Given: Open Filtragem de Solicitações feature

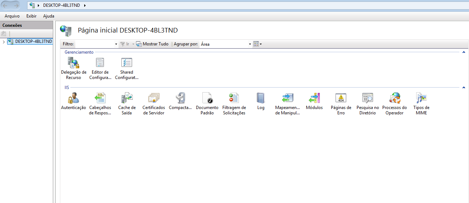Looking at the screenshot, I should click(234, 104).
